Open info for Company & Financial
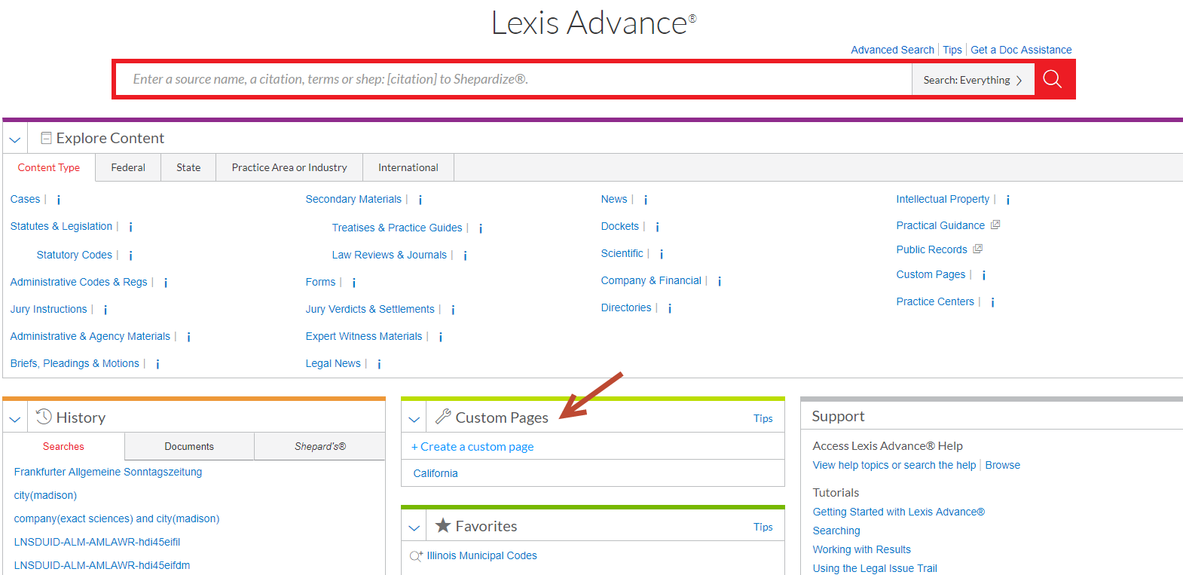 (x=720, y=281)
